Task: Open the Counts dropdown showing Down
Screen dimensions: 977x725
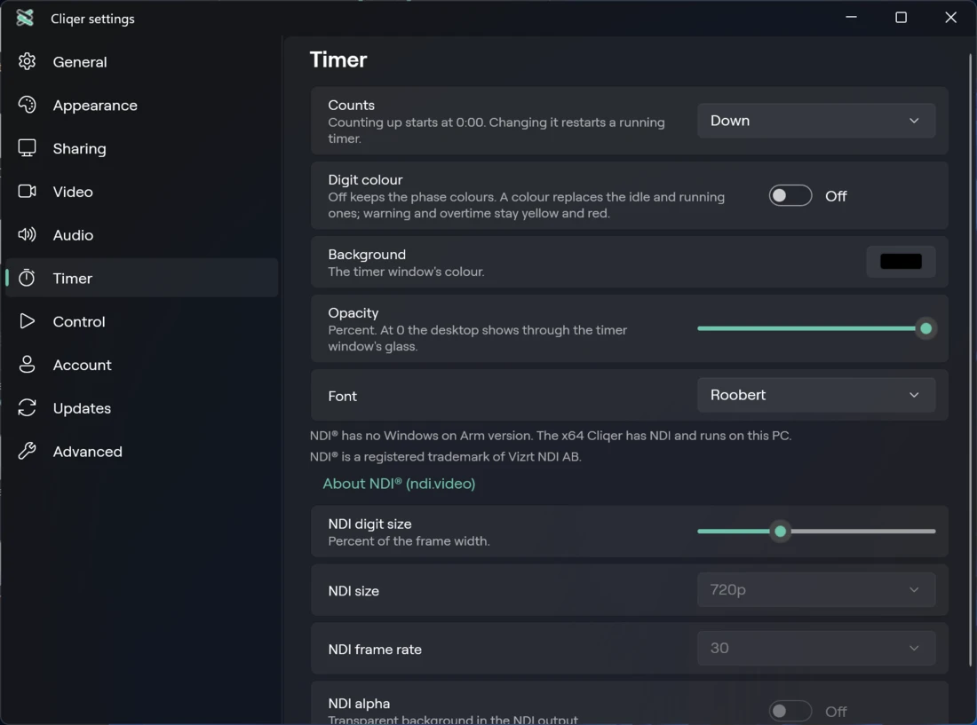Action: coord(815,121)
